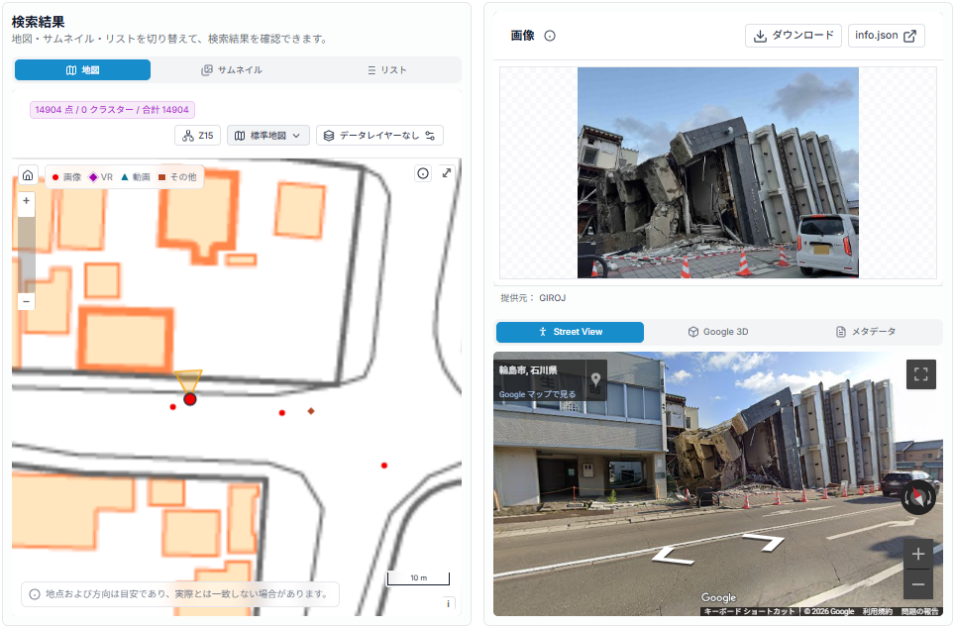Click the info icon beside 画像 heading
955x627 pixels.
coord(550,36)
